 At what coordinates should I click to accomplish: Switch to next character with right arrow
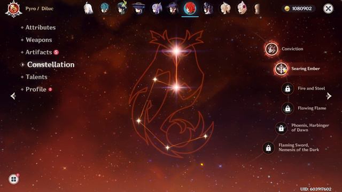[329, 96]
